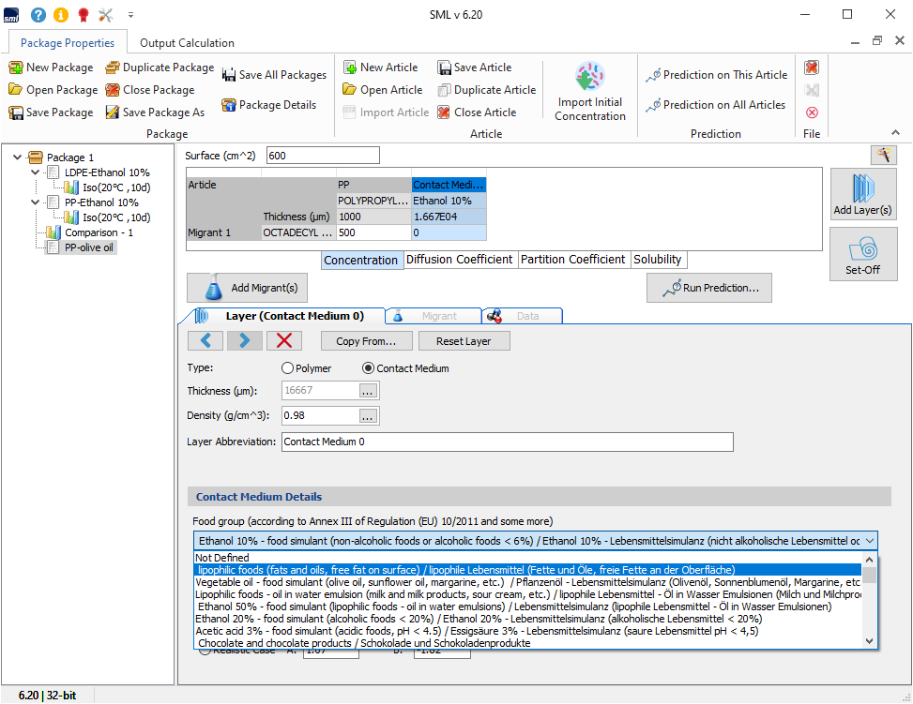Image resolution: width=913 pixels, height=704 pixels.
Task: Open the Diffusion Coefficient tab
Action: (459, 260)
